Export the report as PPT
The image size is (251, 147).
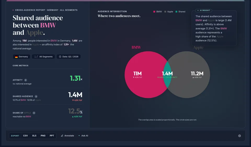pos(52,136)
